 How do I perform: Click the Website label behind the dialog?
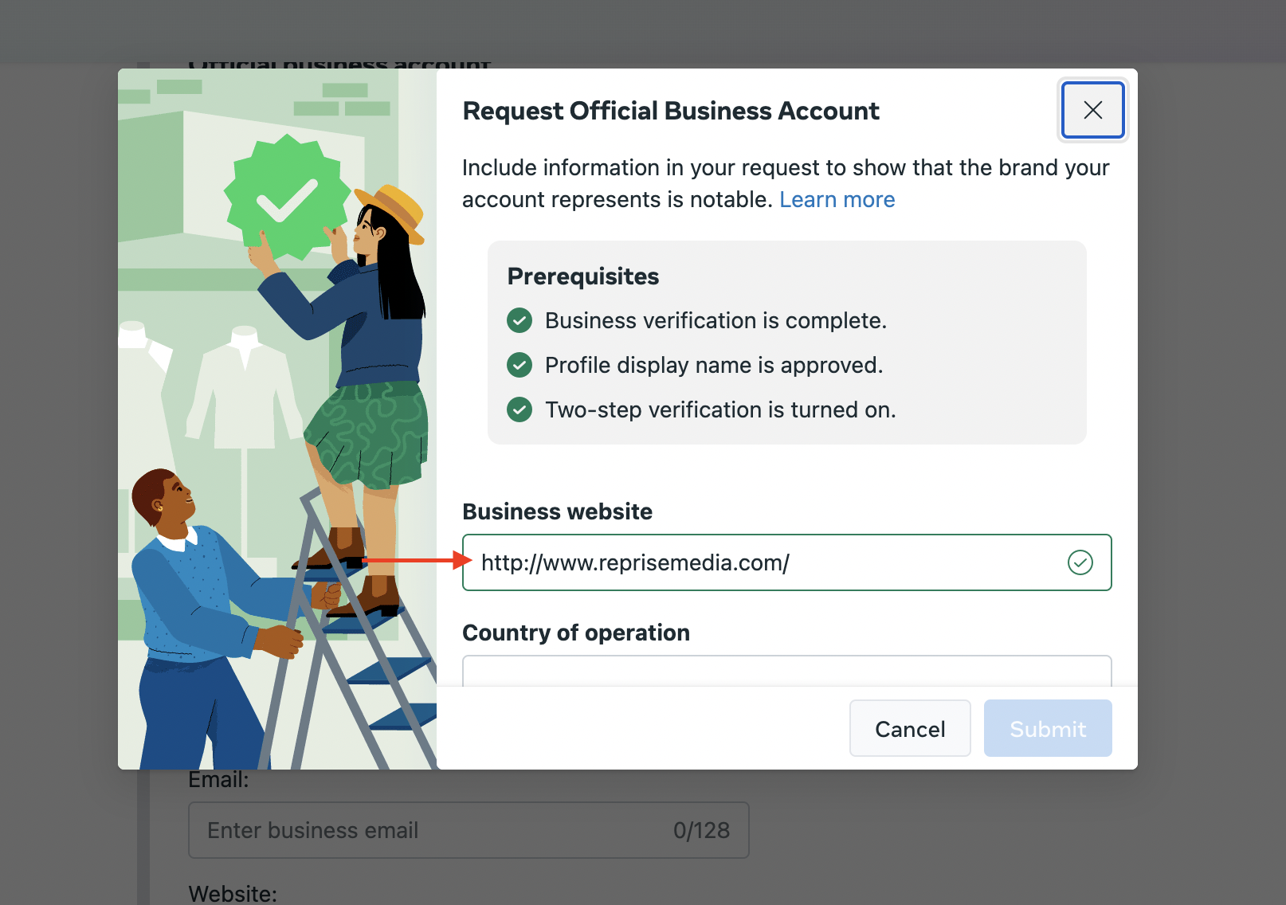233,894
